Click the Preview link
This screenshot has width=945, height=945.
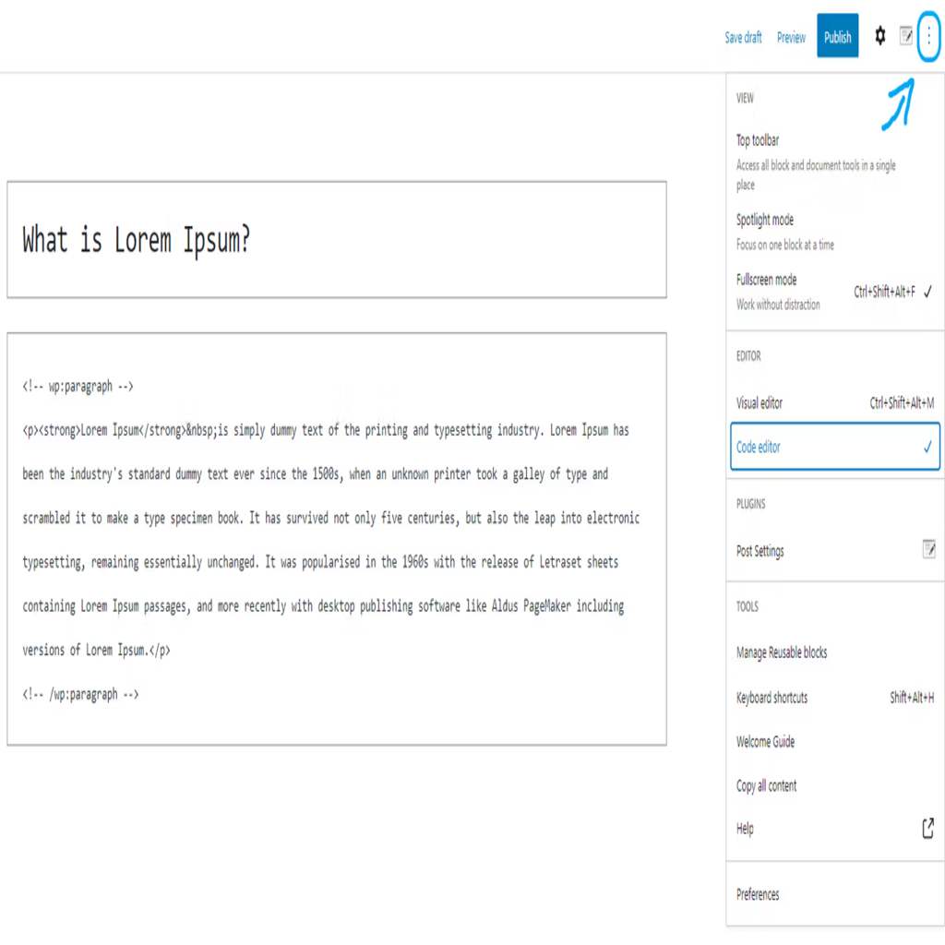(791, 37)
